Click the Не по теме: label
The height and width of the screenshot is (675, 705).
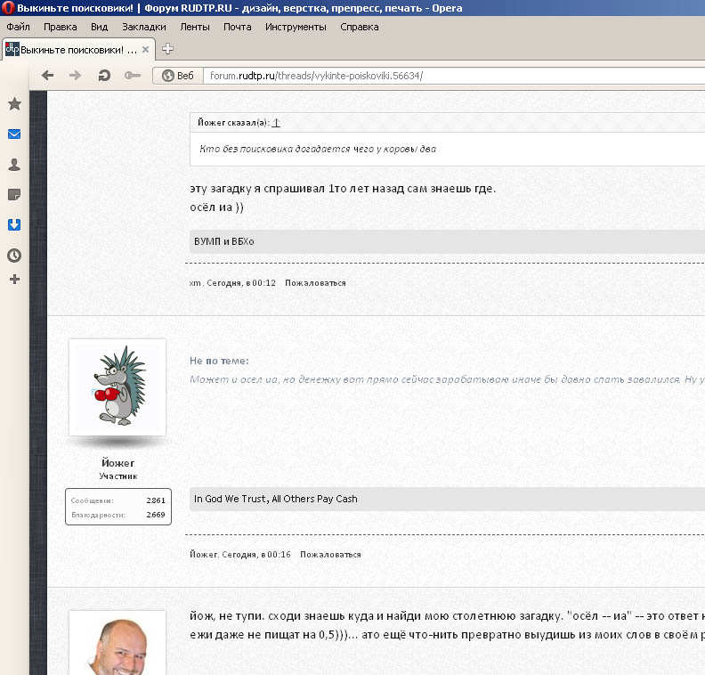tap(219, 361)
